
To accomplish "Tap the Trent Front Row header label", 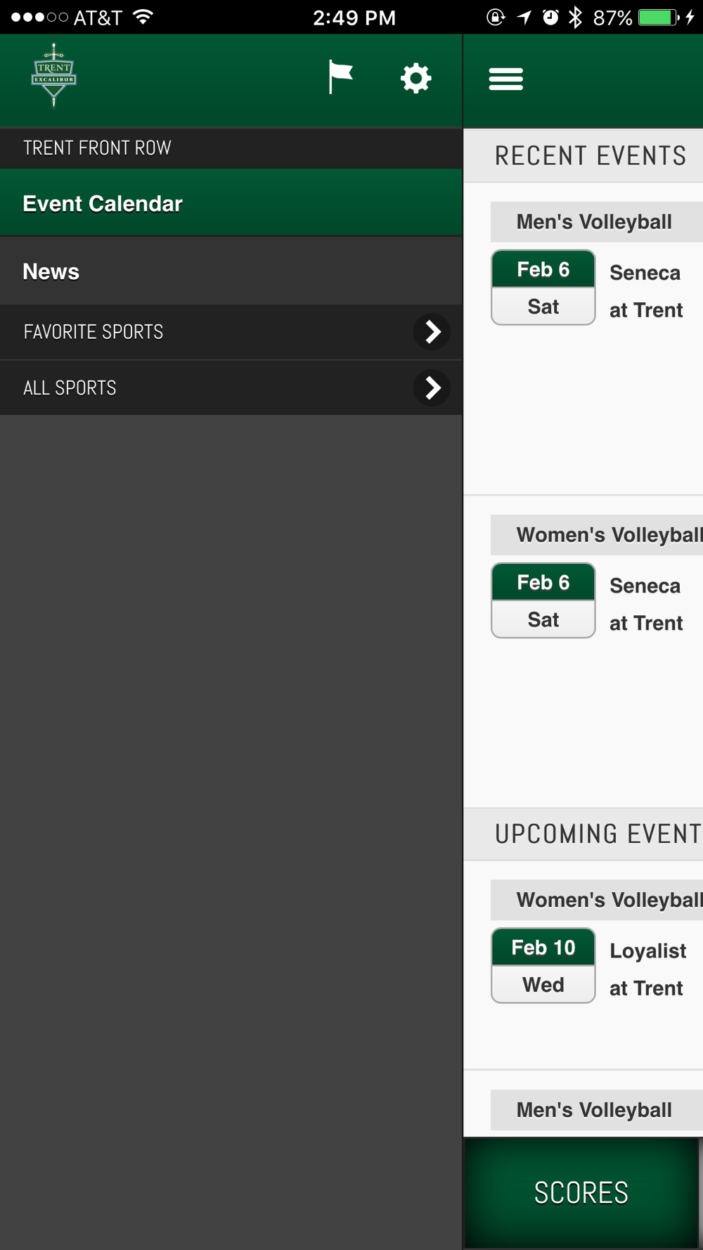I will pos(97,148).
